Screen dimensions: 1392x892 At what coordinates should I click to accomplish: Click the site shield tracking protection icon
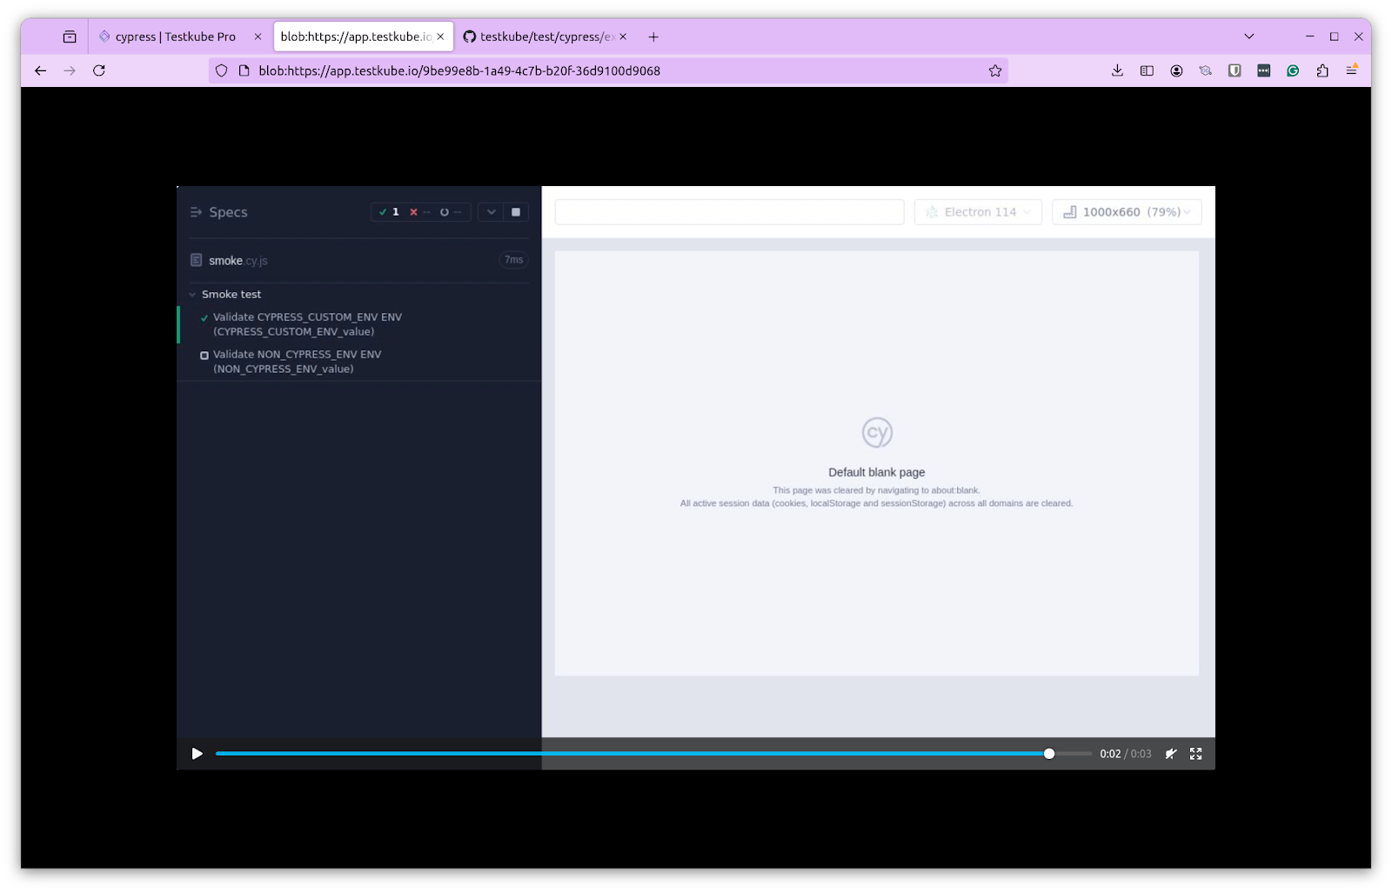click(222, 70)
